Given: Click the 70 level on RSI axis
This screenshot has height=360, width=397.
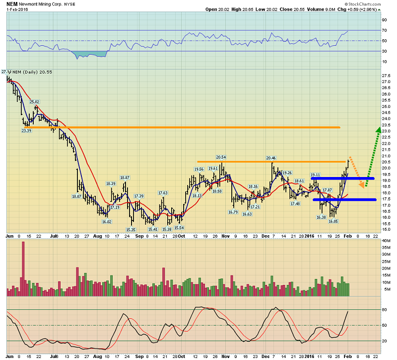Looking at the screenshot, I should coord(384,30).
